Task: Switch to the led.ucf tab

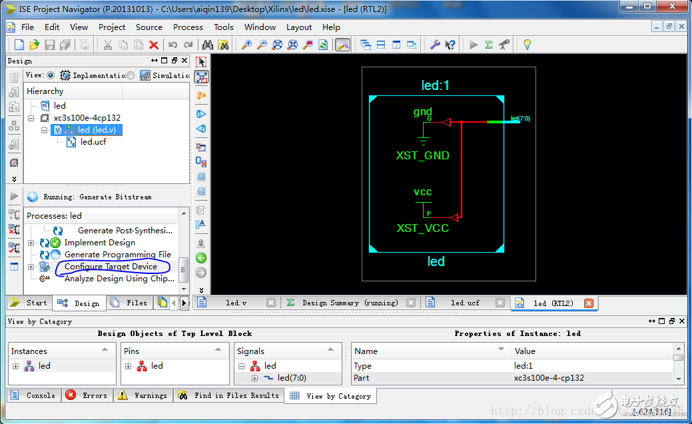Action: pyautogui.click(x=465, y=302)
